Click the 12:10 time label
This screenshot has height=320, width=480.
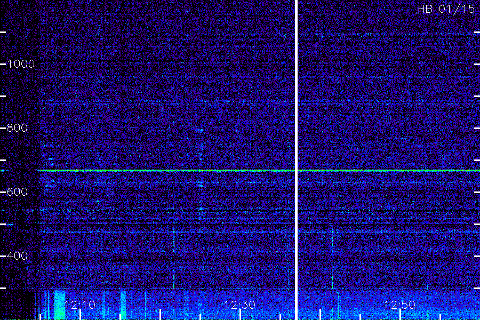(80, 305)
